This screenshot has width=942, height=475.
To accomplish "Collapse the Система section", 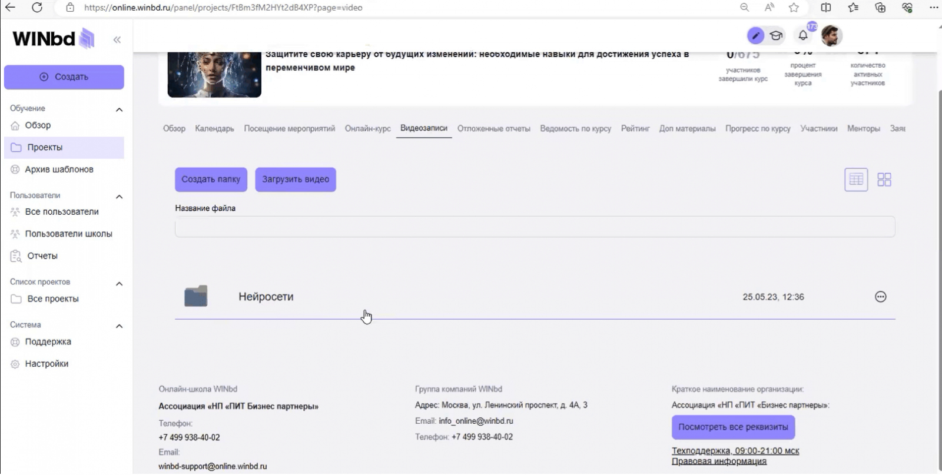I will click(x=120, y=326).
